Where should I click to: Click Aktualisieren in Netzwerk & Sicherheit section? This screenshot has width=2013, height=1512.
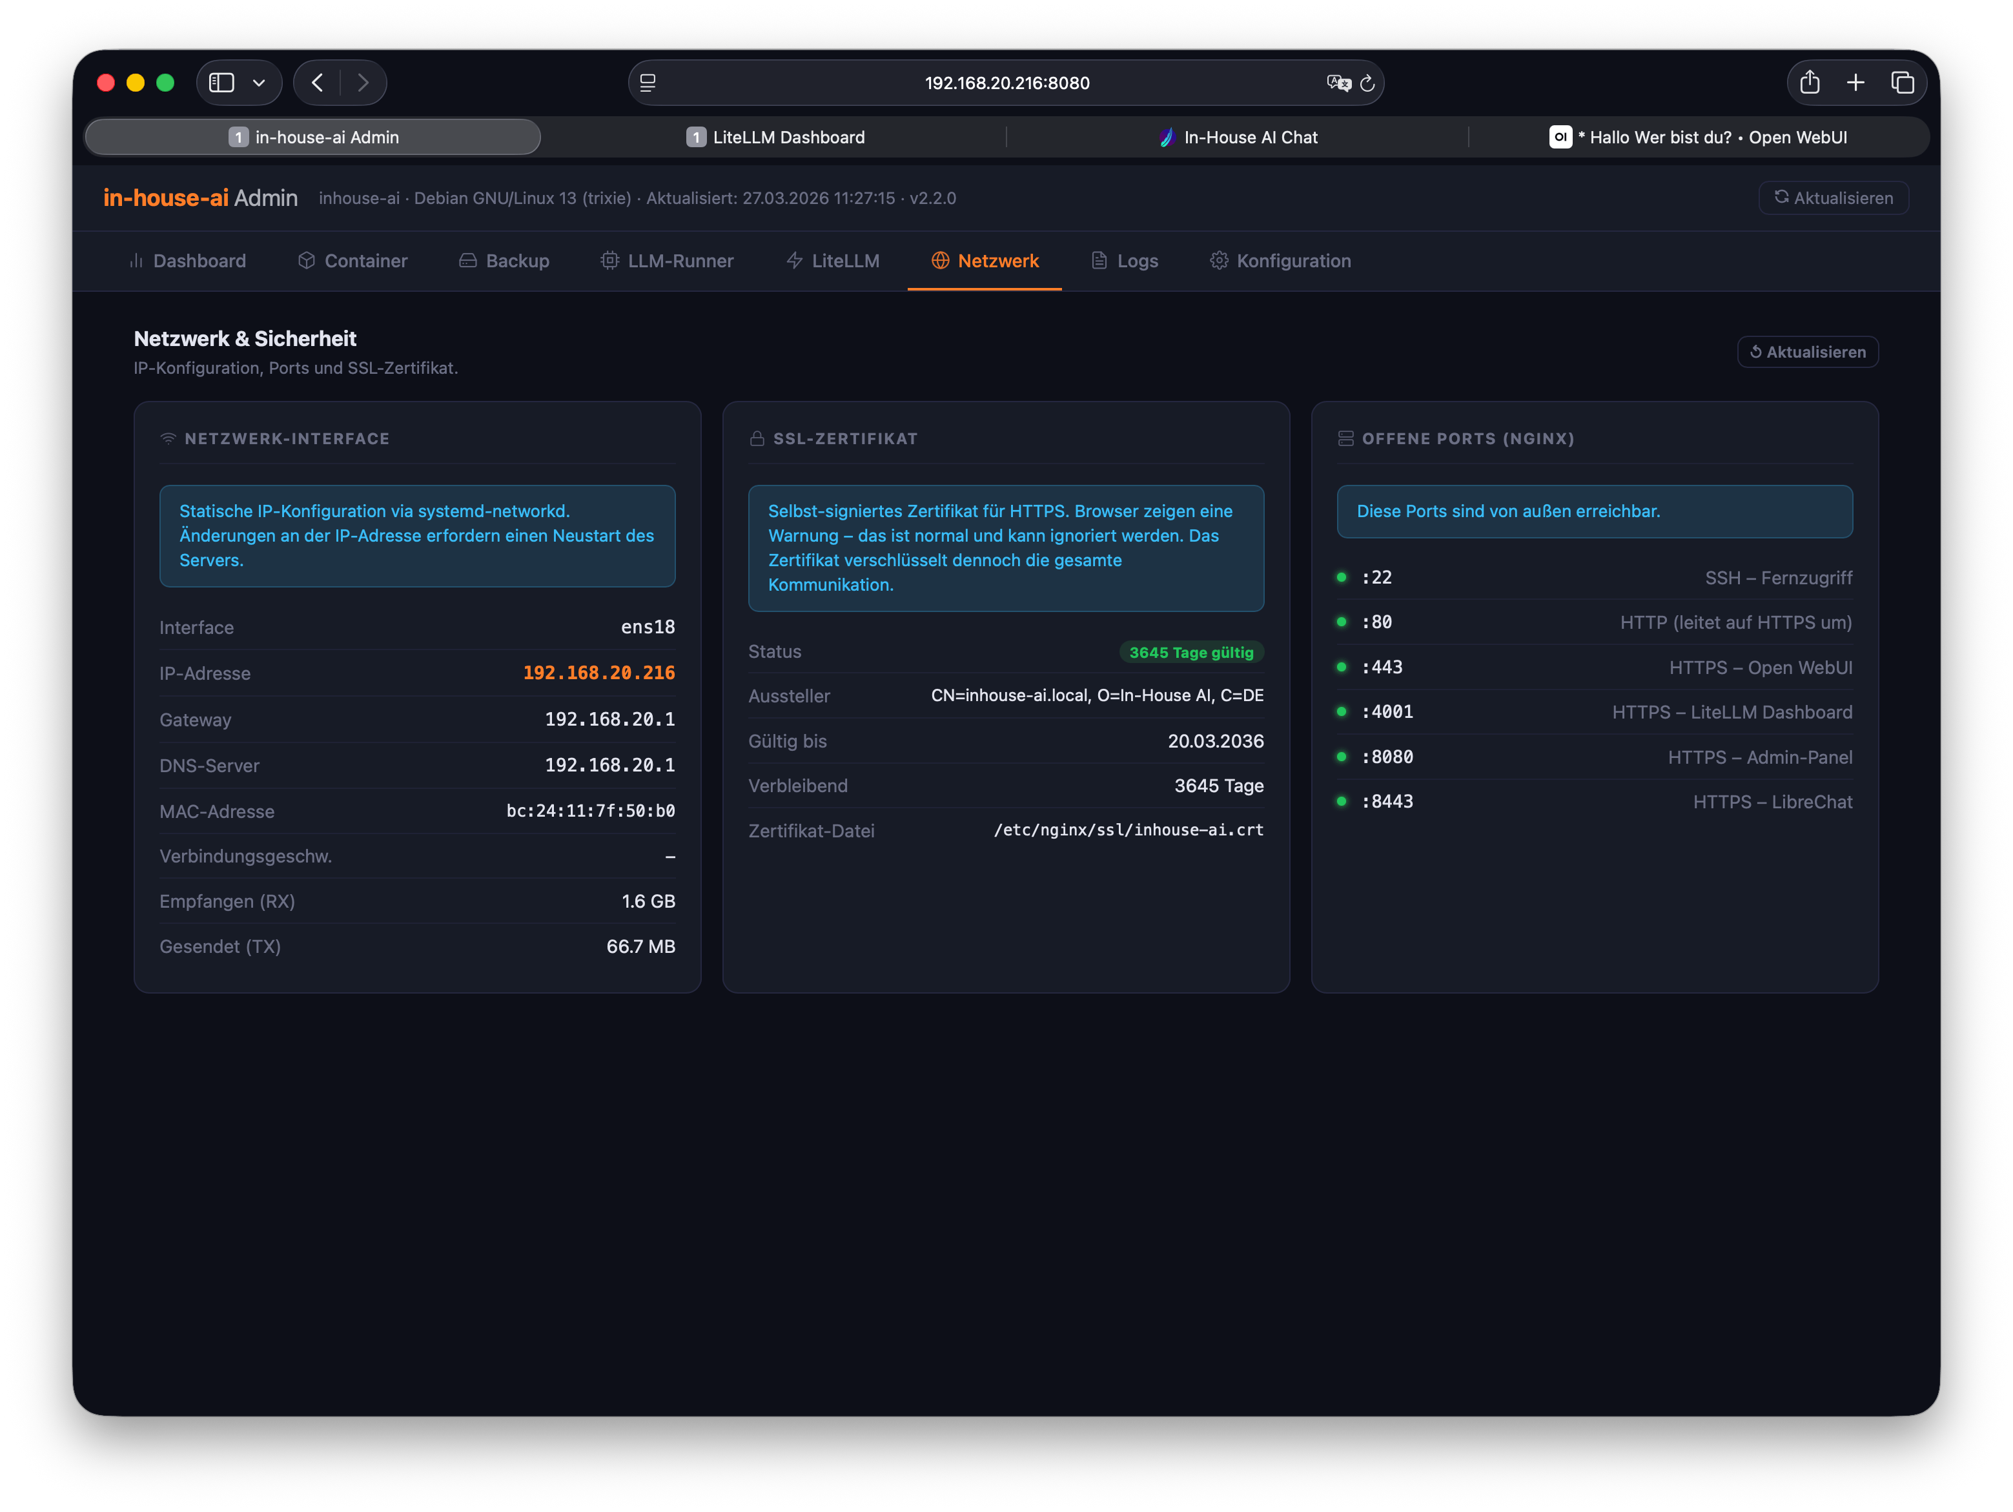click(1807, 352)
